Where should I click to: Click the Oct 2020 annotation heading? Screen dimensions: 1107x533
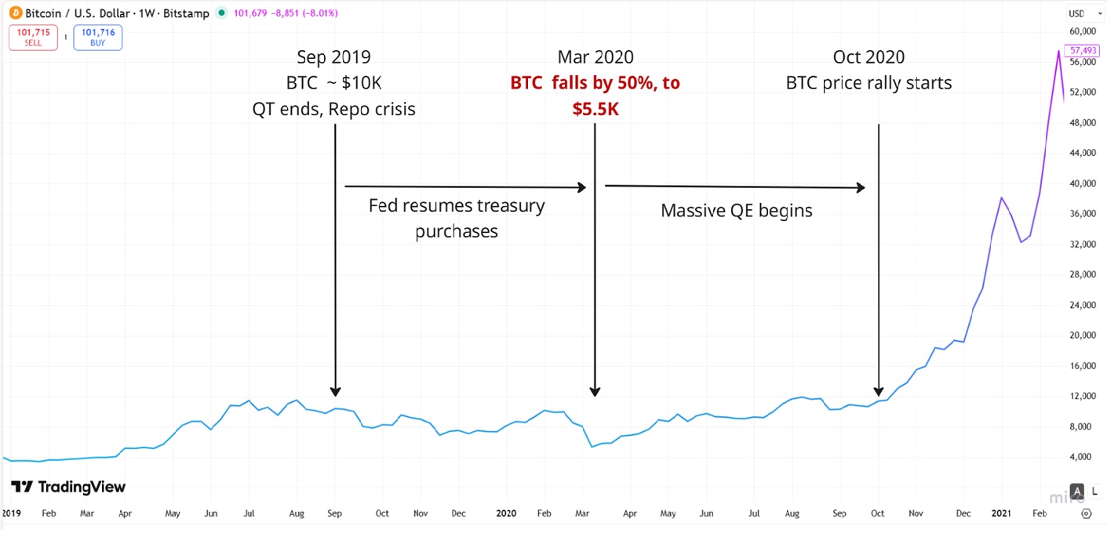(868, 57)
